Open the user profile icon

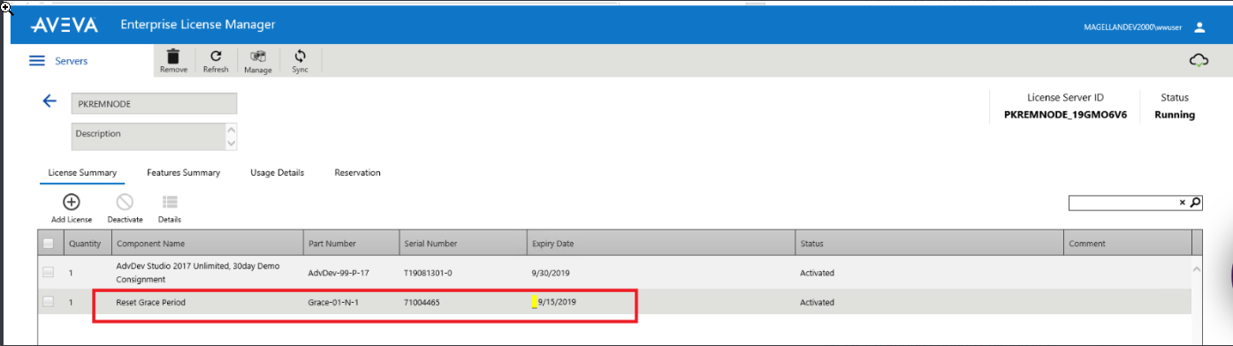tap(1199, 27)
